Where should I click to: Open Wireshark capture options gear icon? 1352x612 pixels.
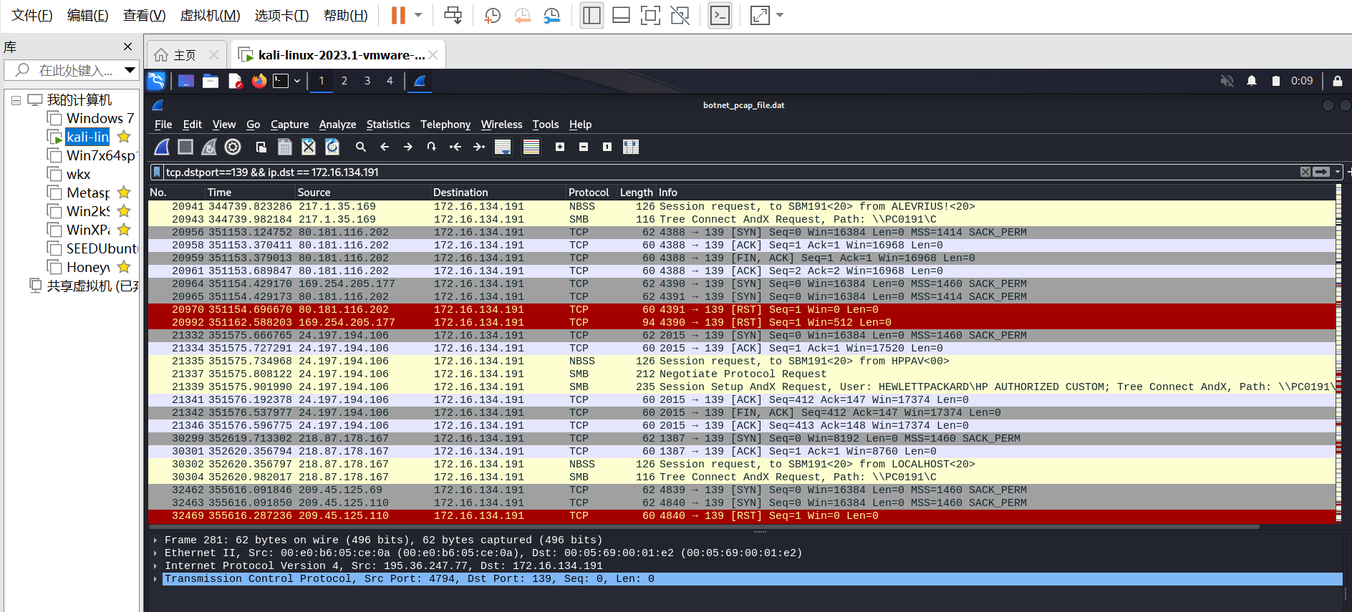coord(233,147)
